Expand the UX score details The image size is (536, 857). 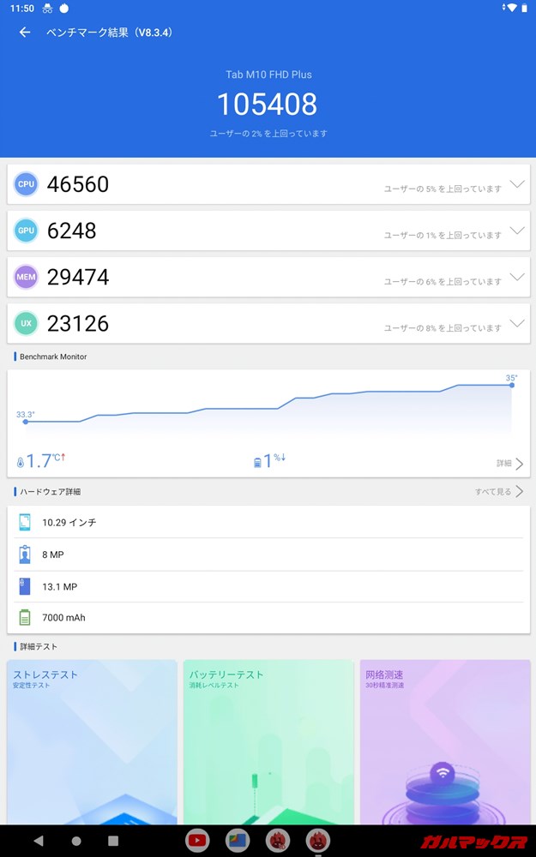pos(516,323)
